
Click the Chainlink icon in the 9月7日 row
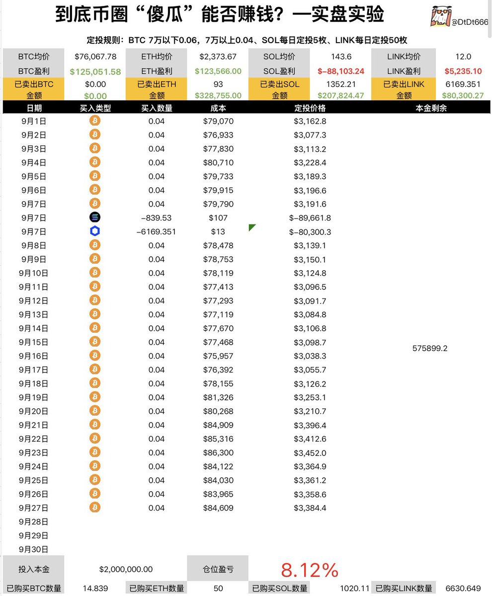click(94, 231)
